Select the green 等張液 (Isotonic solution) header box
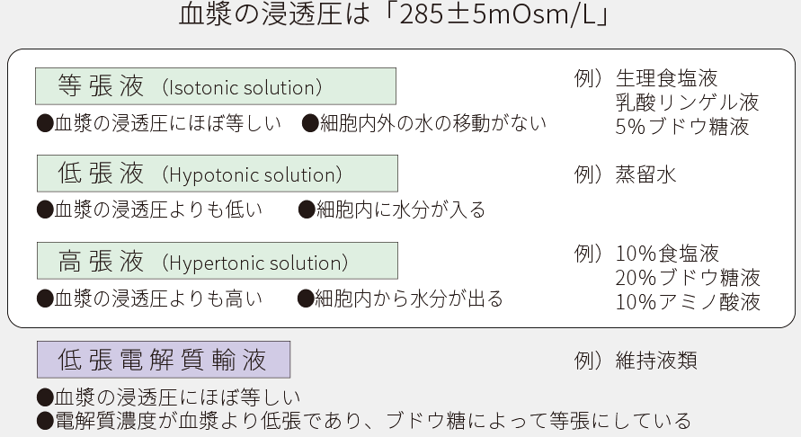The image size is (801, 437). (216, 86)
